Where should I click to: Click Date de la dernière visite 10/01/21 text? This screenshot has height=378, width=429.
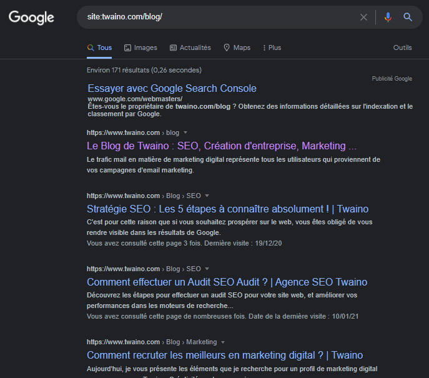(x=303, y=316)
